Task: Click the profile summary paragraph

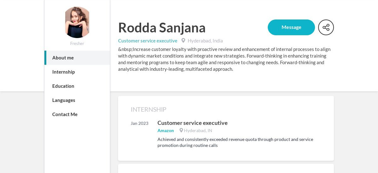Action: click(x=224, y=59)
